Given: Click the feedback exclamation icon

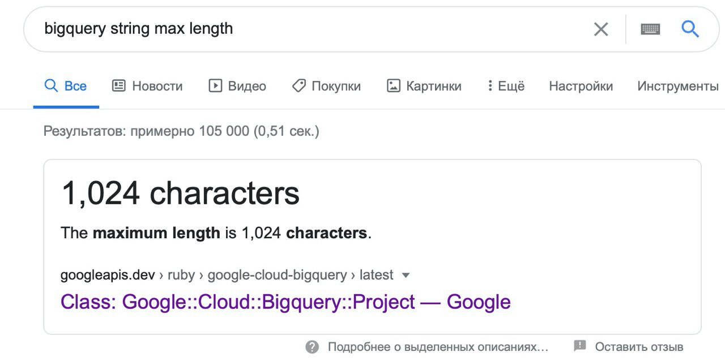Looking at the screenshot, I should point(579,346).
